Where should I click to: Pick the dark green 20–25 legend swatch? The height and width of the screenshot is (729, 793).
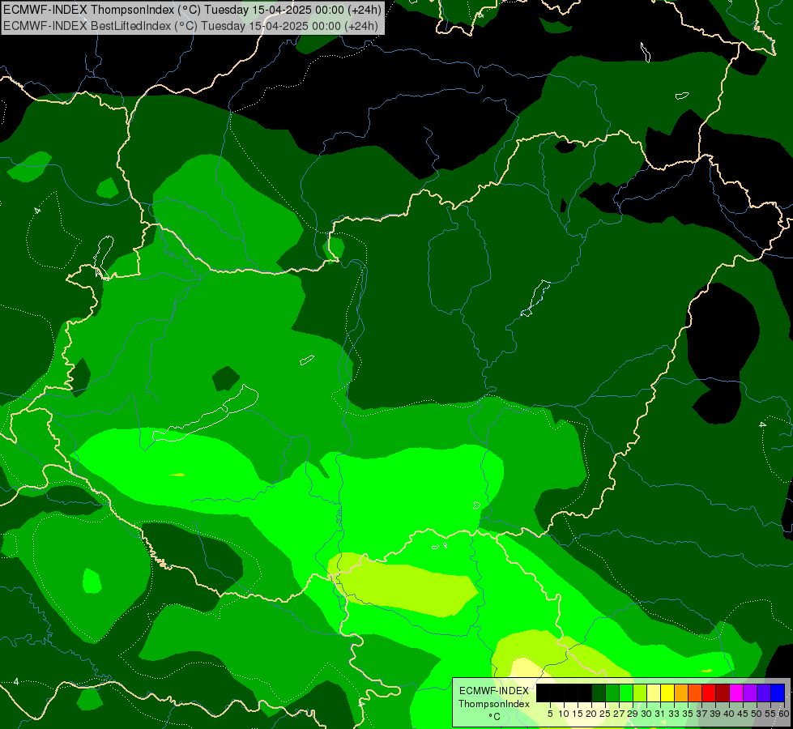coord(599,693)
